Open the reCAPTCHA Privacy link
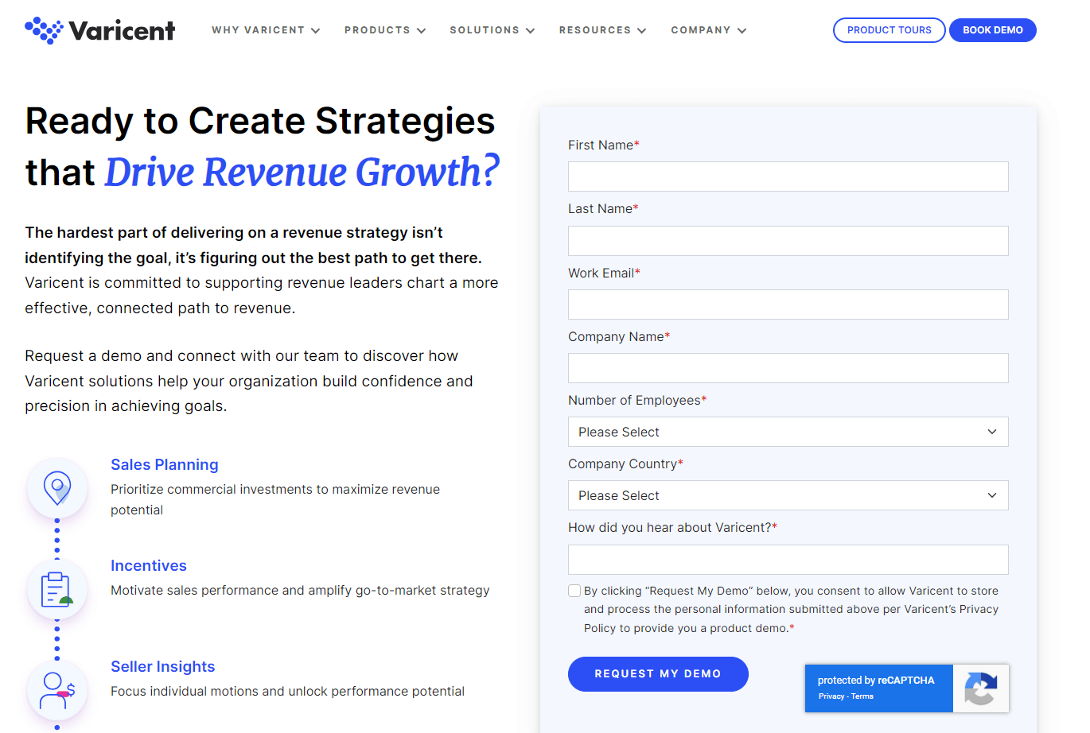 click(x=831, y=696)
